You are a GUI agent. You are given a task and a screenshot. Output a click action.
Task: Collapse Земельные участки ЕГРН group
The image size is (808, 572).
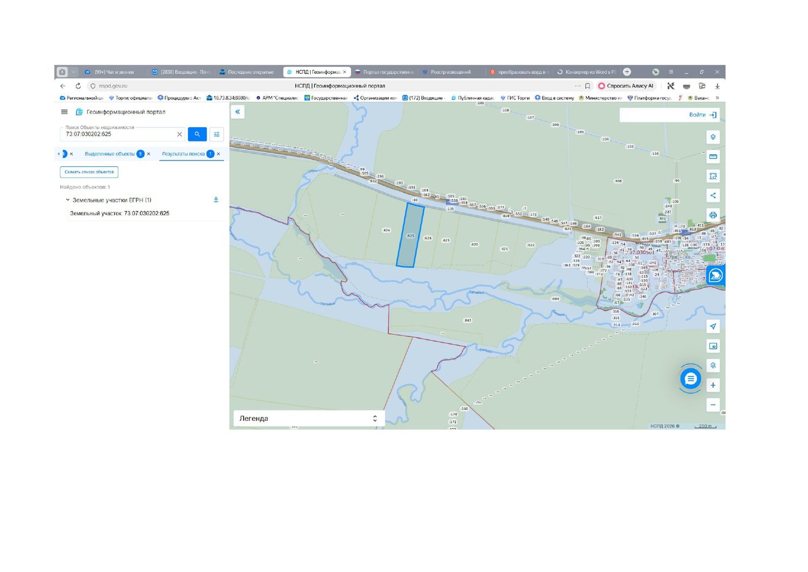[x=68, y=200]
